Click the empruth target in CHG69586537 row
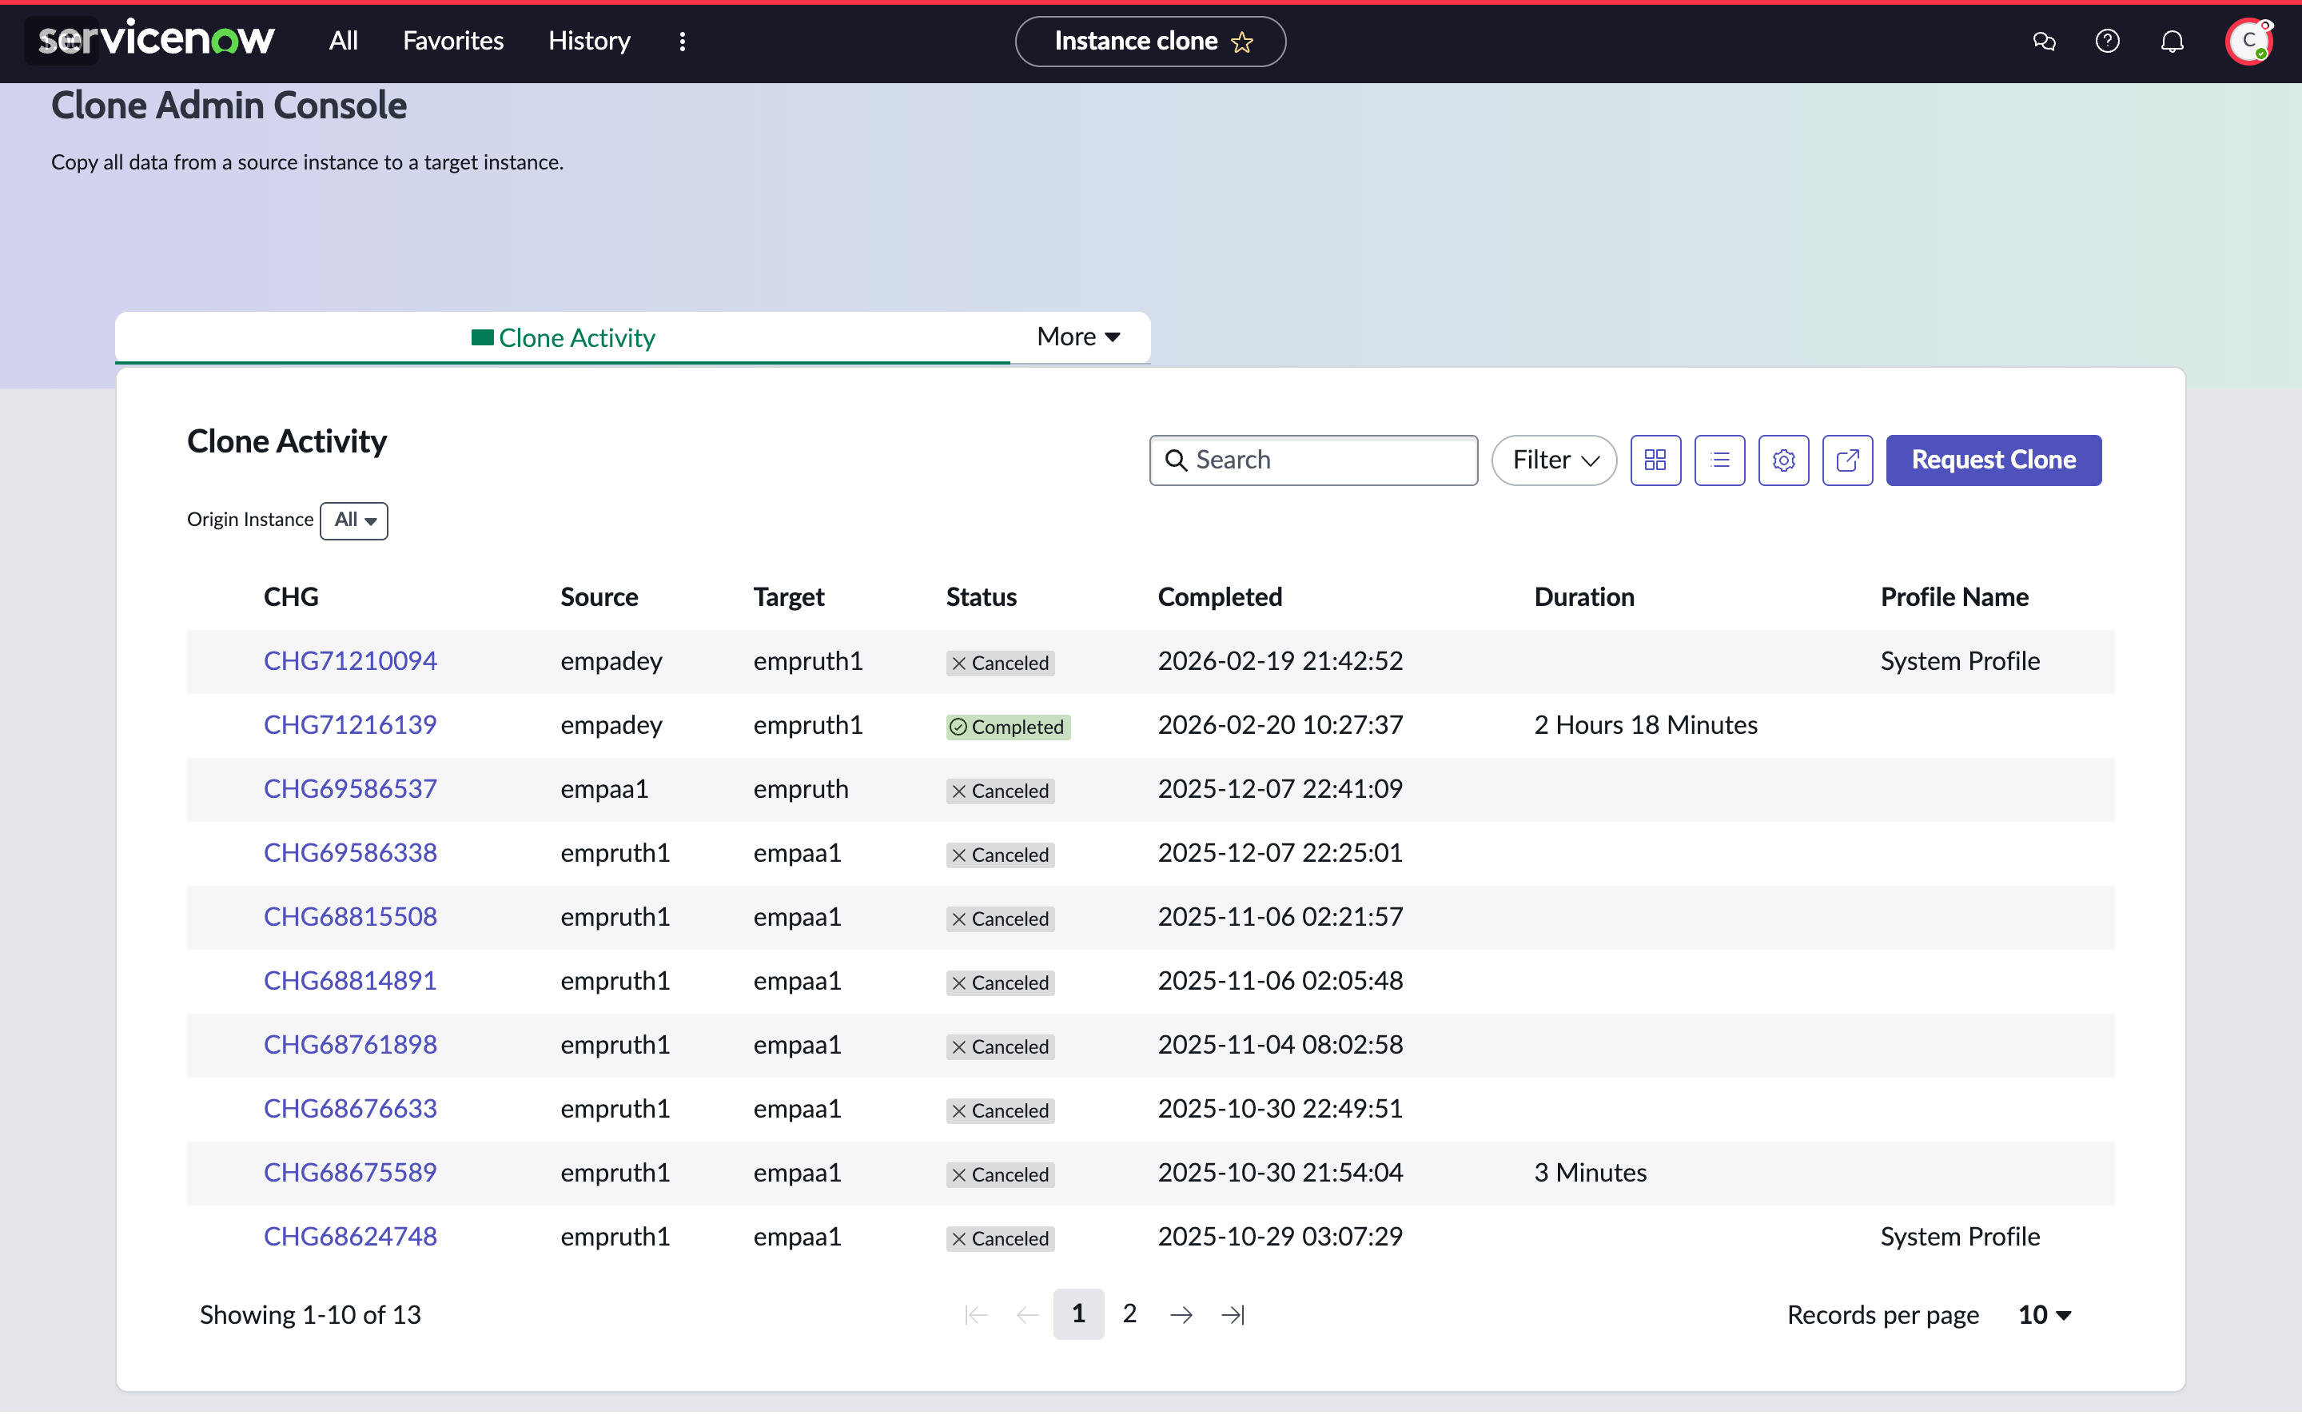Image resolution: width=2302 pixels, height=1415 pixels. (801, 789)
